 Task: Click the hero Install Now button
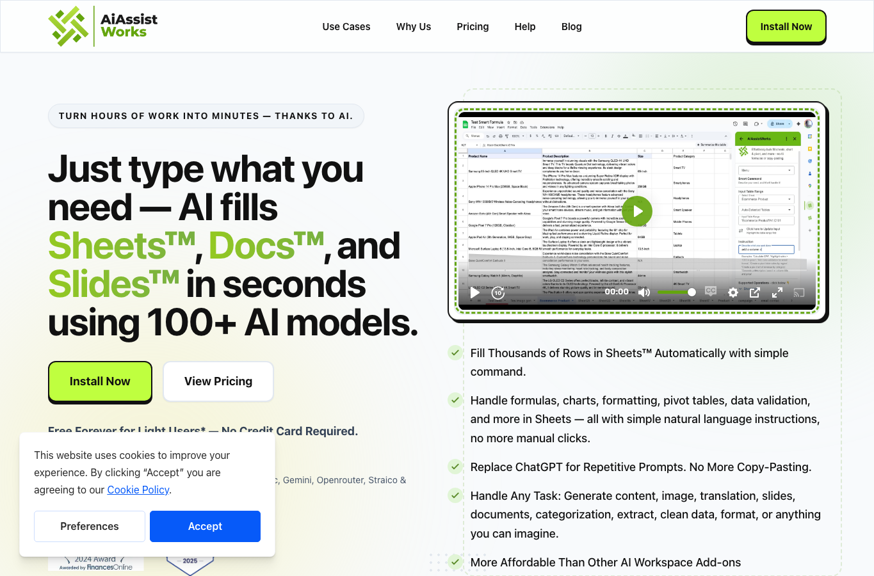(100, 381)
